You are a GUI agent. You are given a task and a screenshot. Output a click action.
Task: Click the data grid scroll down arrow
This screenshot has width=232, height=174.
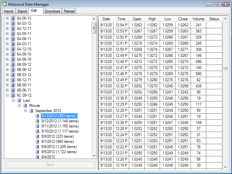click(x=225, y=167)
